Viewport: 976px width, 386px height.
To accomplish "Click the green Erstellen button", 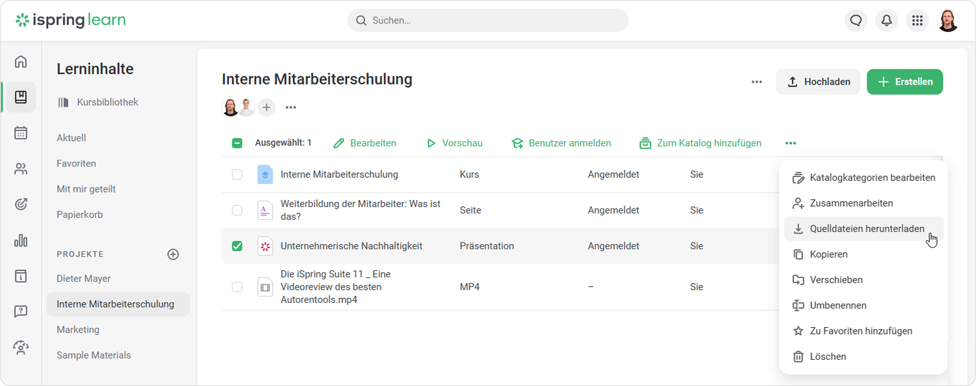I will (x=904, y=82).
